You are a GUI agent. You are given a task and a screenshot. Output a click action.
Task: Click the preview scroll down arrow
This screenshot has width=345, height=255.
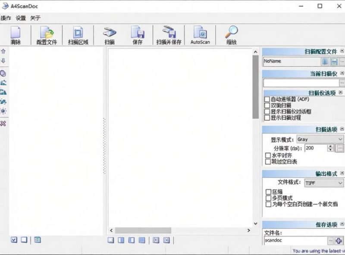(255, 224)
